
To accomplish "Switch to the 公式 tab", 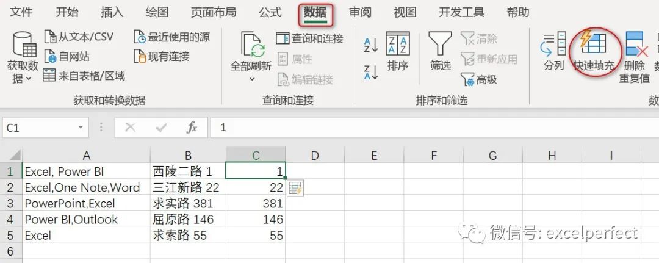I will tap(270, 12).
